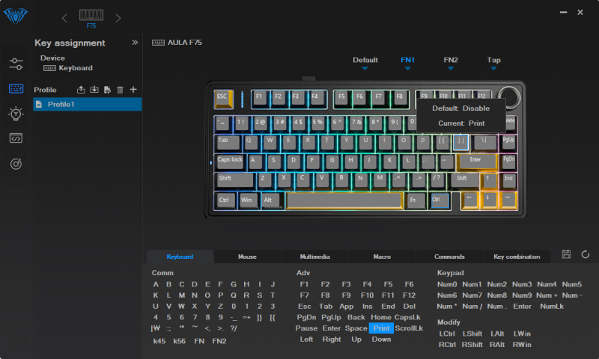Click the AULA spider logo
Screen dimensions: 599x359
tap(15, 16)
